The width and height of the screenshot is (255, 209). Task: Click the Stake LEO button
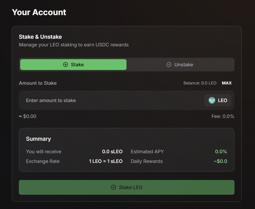tap(127, 187)
